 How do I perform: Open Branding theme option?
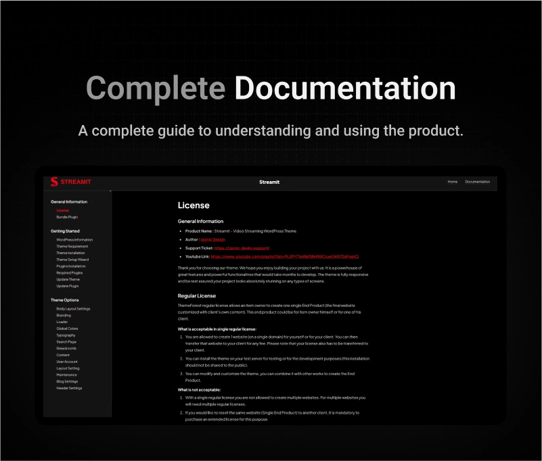(64, 315)
